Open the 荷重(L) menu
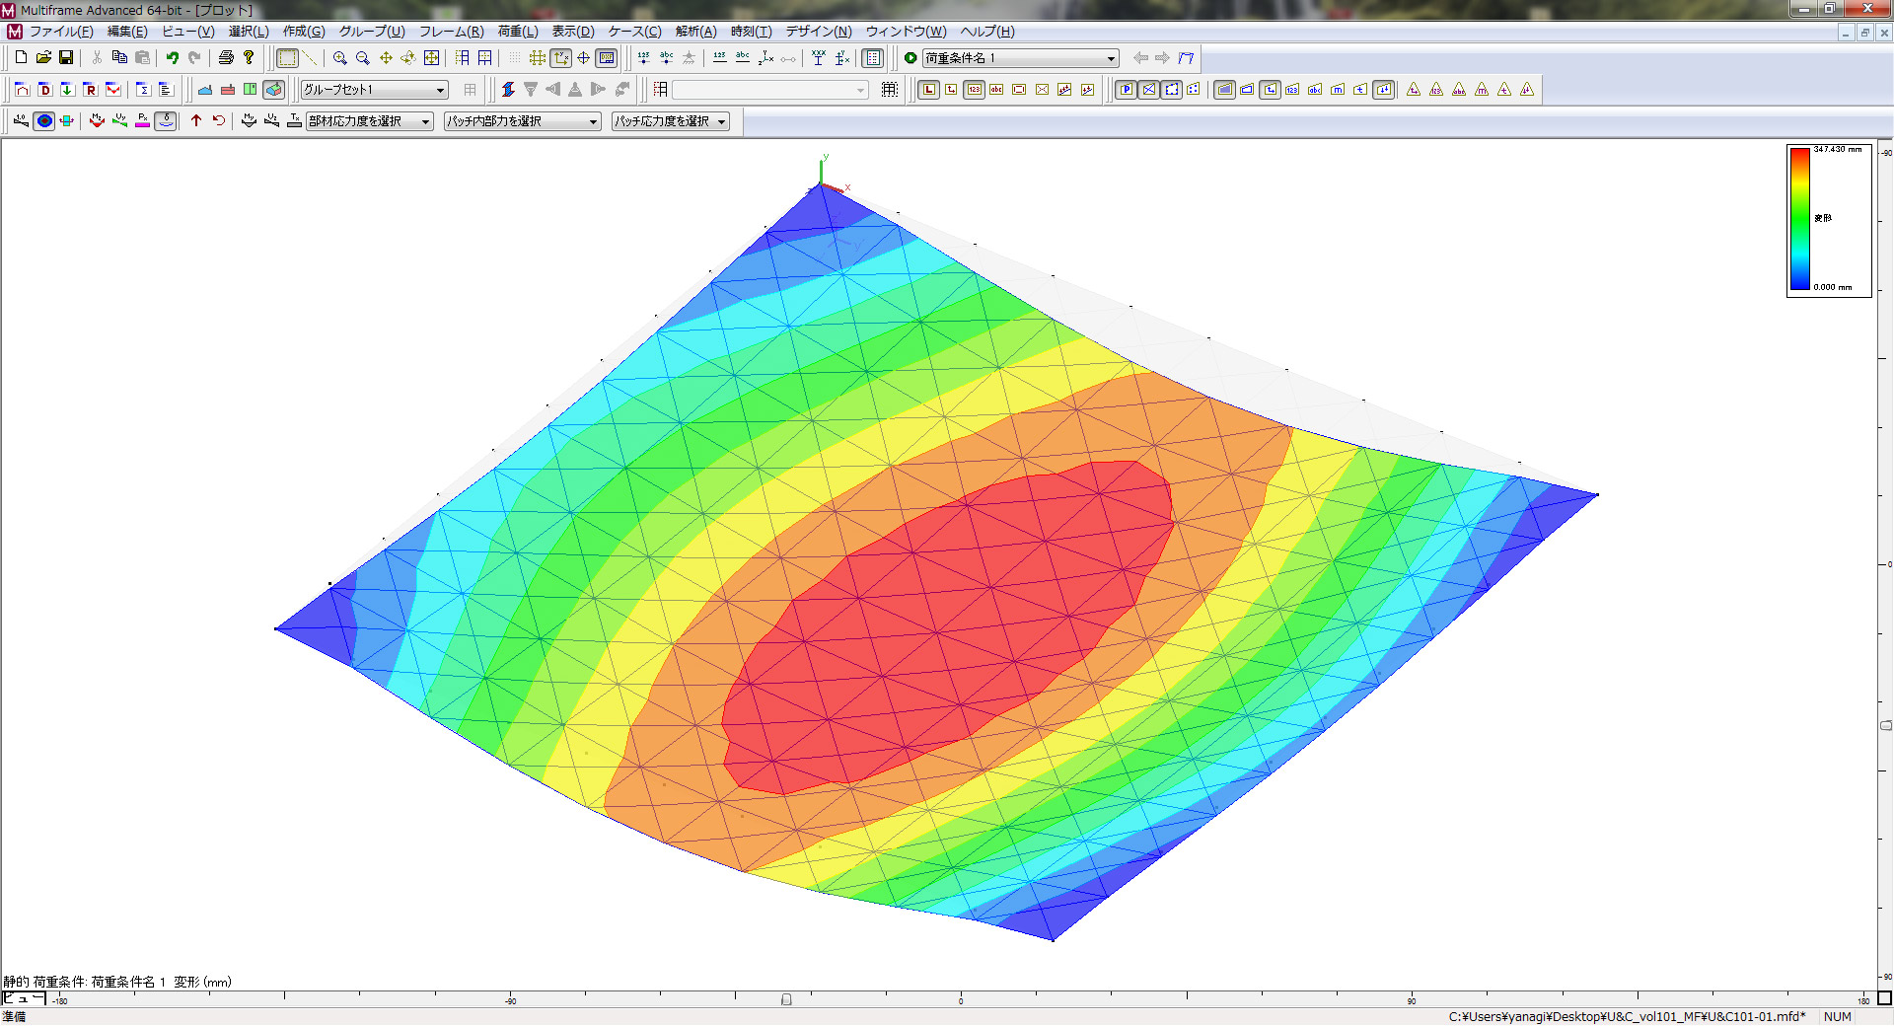 pyautogui.click(x=518, y=32)
